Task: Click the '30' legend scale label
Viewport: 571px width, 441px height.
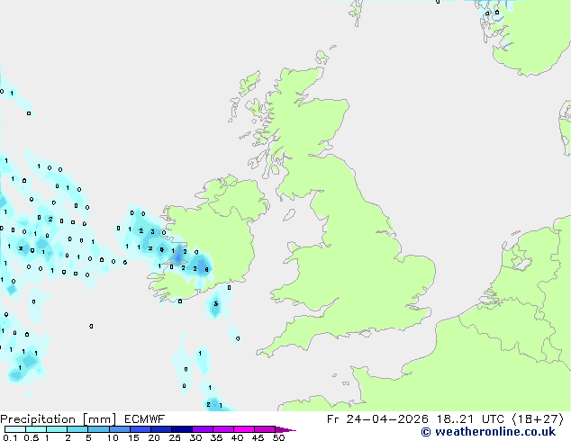Action: pos(195,437)
